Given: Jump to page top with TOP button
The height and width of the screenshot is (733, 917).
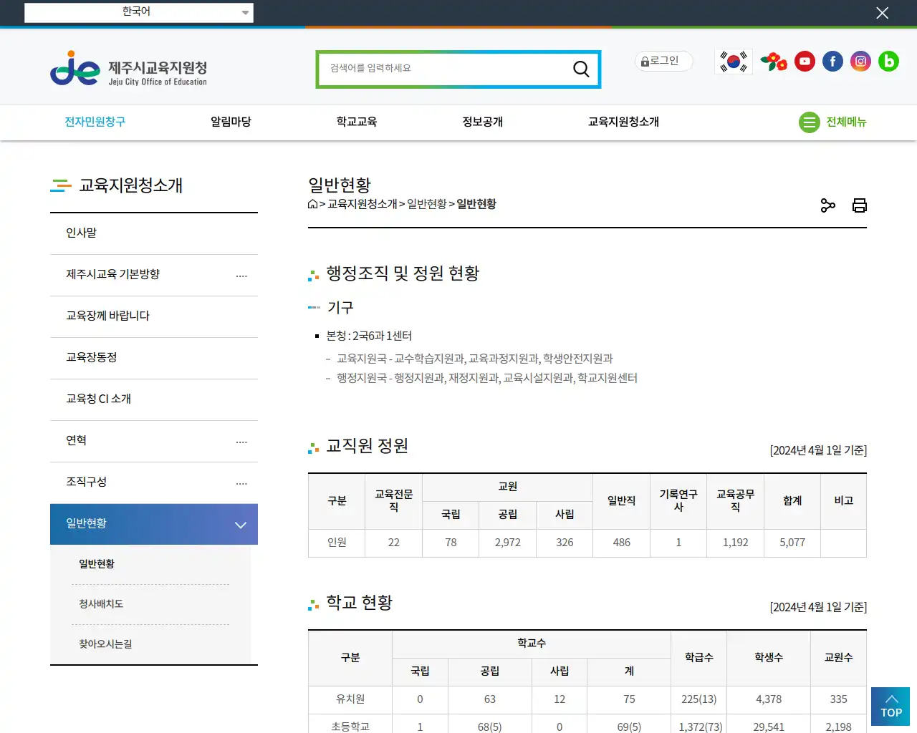Looking at the screenshot, I should click(890, 707).
